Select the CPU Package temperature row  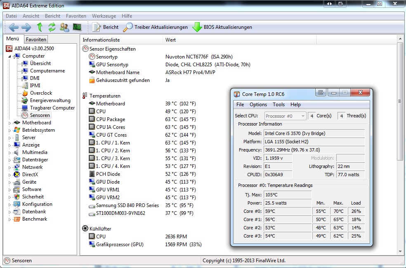(x=142, y=119)
